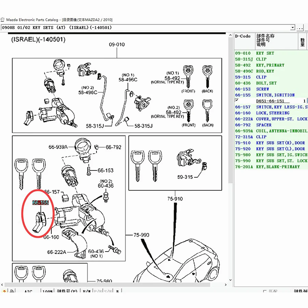Click the horizontal scrollbar right arrow
The width and height of the screenshot is (308, 308).
click(226, 285)
